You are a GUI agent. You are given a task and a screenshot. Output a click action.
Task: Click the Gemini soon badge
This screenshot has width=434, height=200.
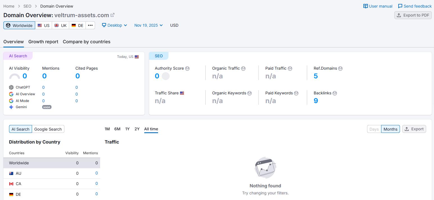47,107
